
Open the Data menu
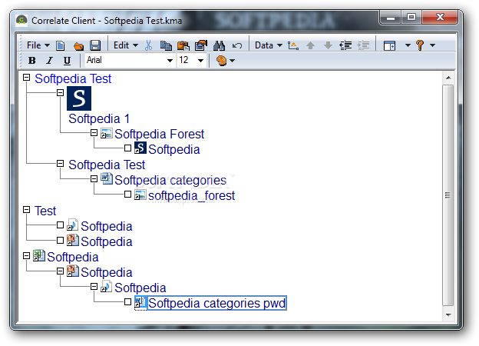coord(269,45)
